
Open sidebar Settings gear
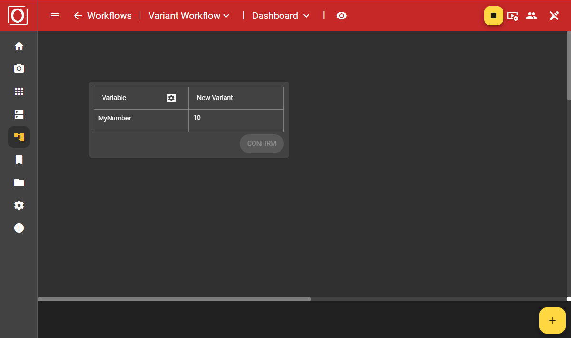click(19, 205)
